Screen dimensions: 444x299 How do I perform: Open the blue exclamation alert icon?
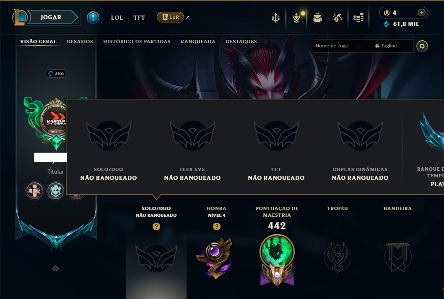(93, 18)
